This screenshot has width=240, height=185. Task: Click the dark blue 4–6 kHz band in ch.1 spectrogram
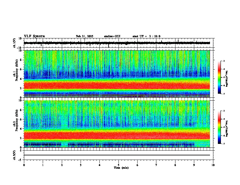coord(117,74)
